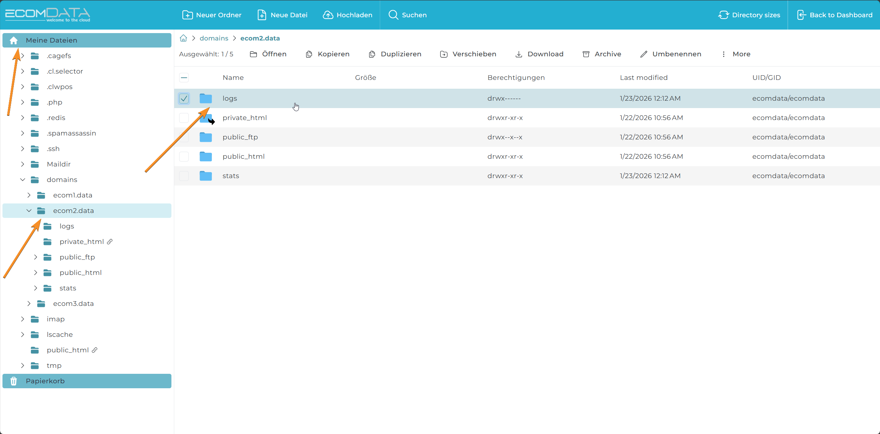Screen dimensions: 880x434
Task: Check the public_html row checkbox
Action: click(184, 156)
